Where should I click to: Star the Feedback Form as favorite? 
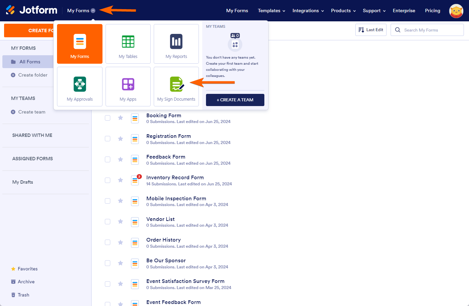[120, 159]
